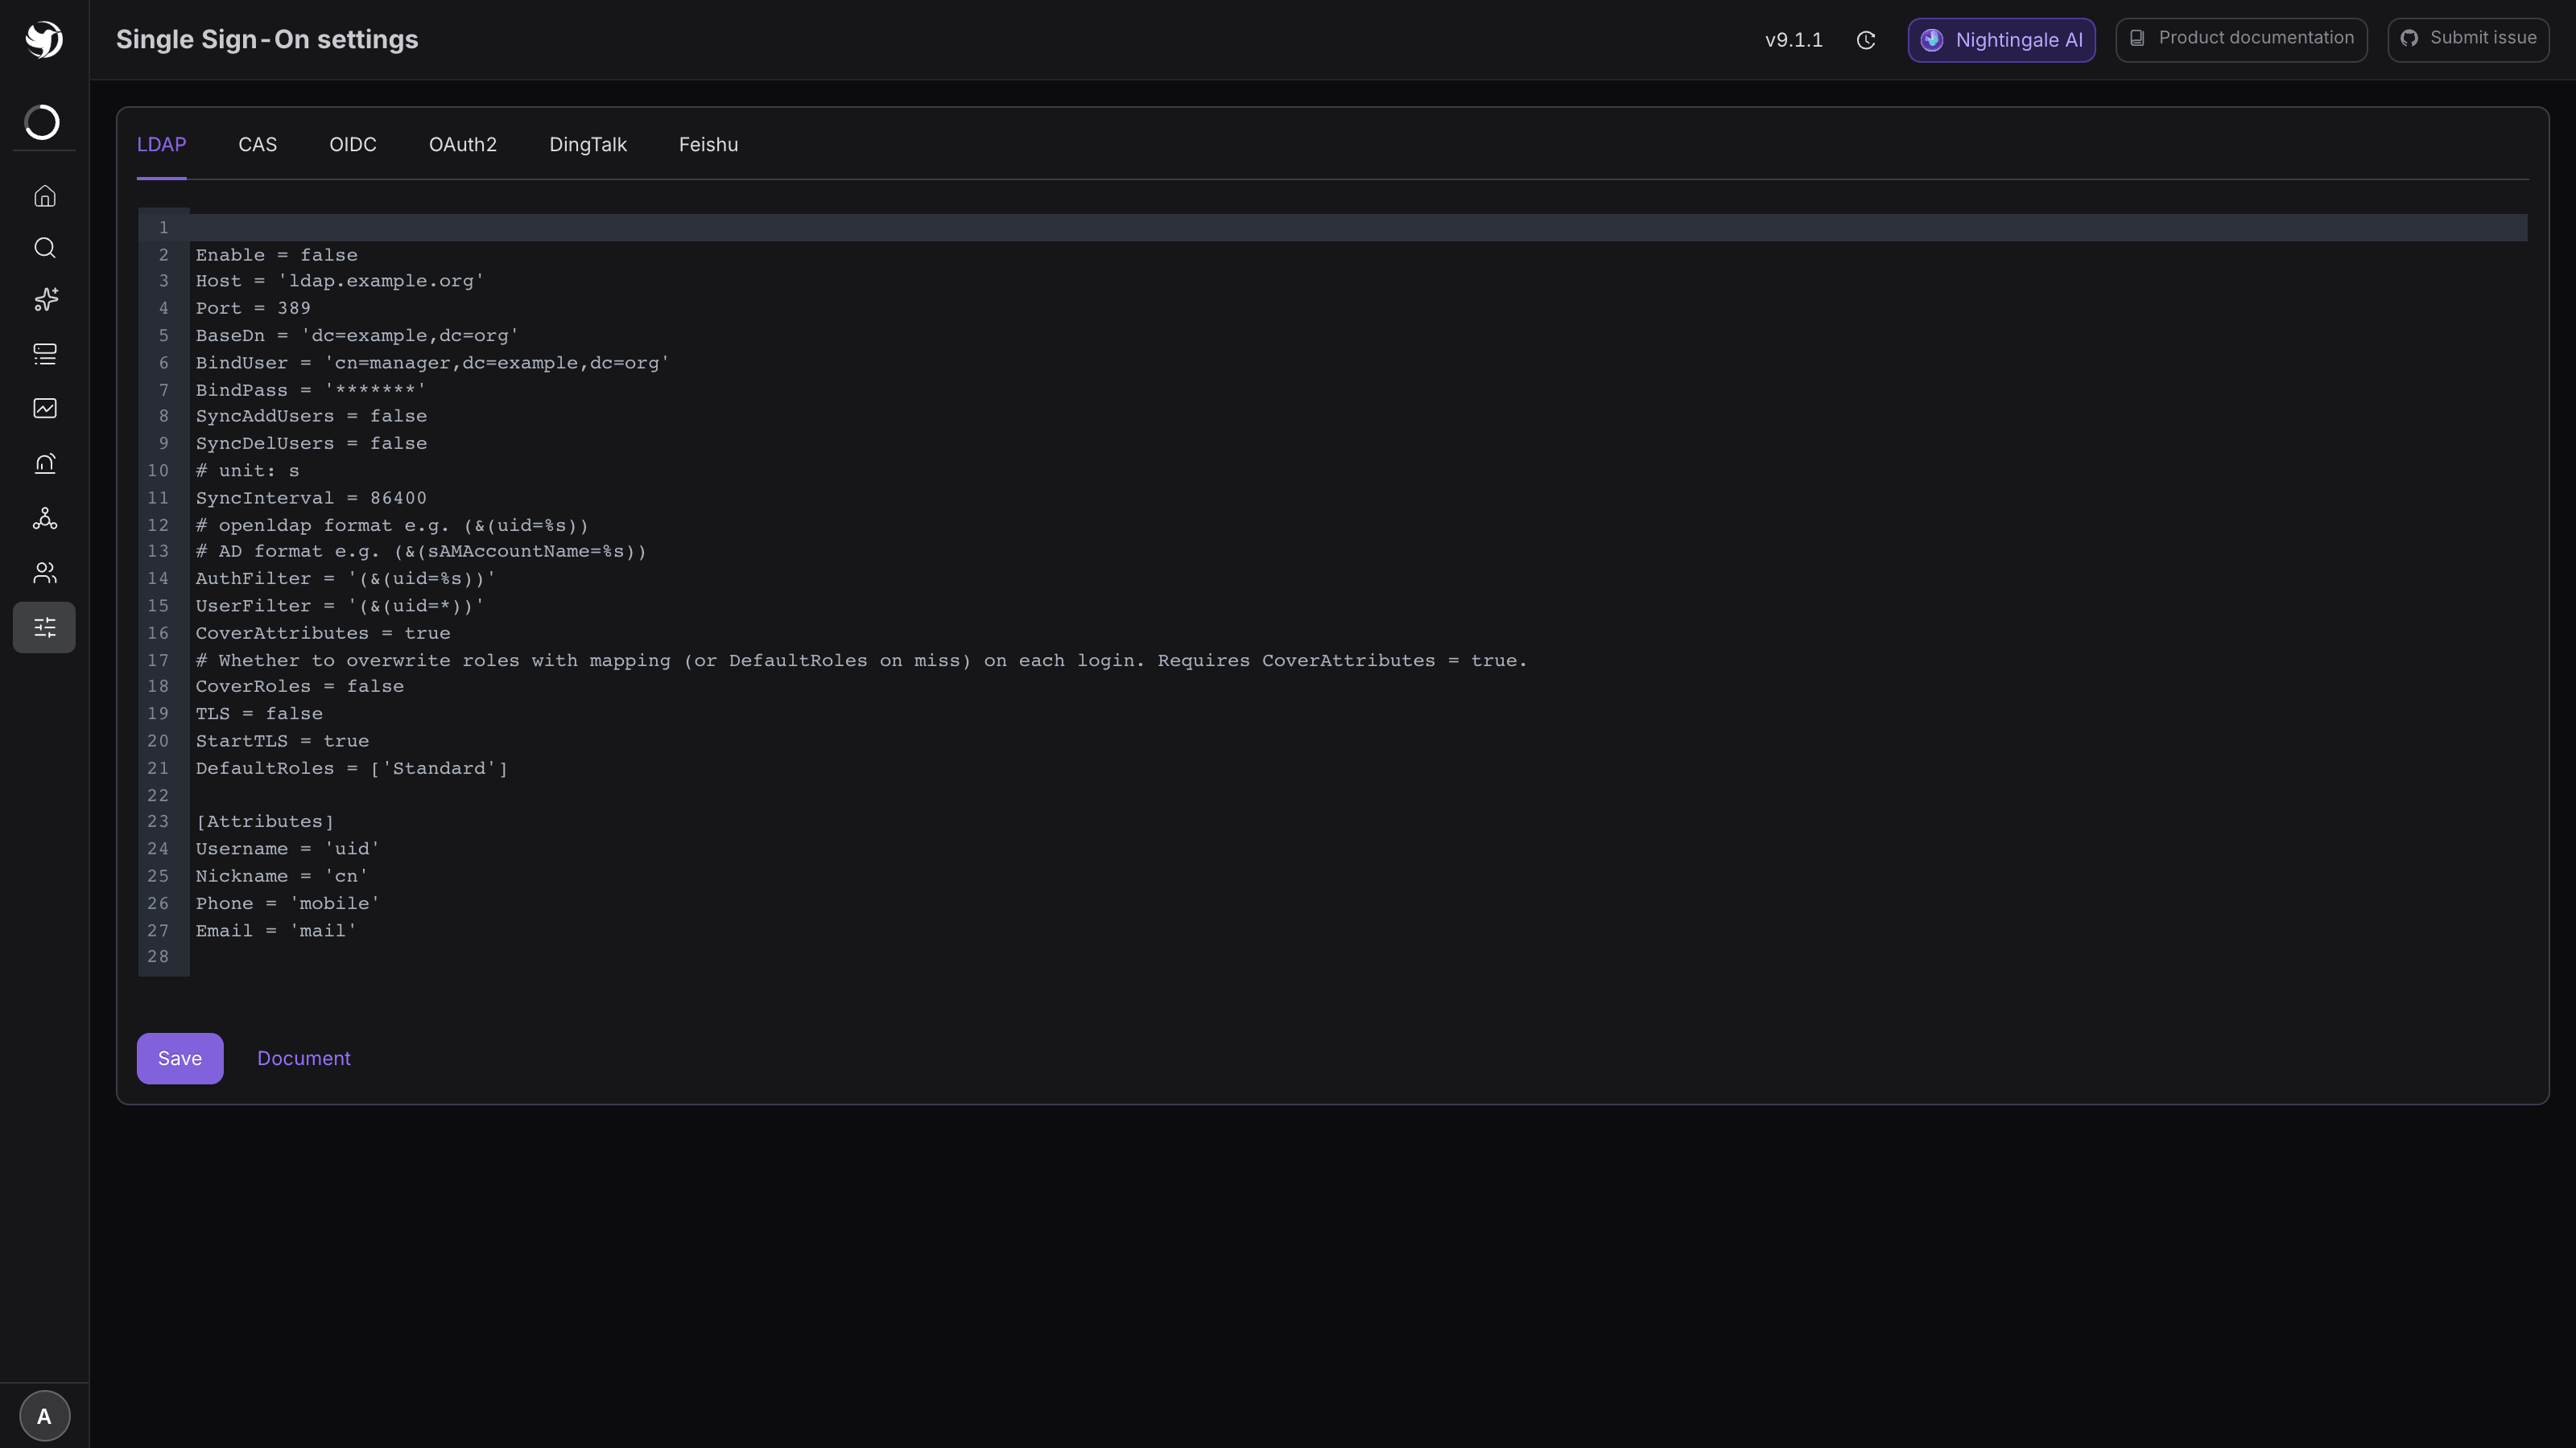Switch to the DingTalk tab

pos(588,145)
